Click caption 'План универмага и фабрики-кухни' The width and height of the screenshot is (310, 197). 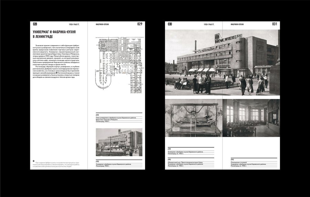(x=116, y=118)
